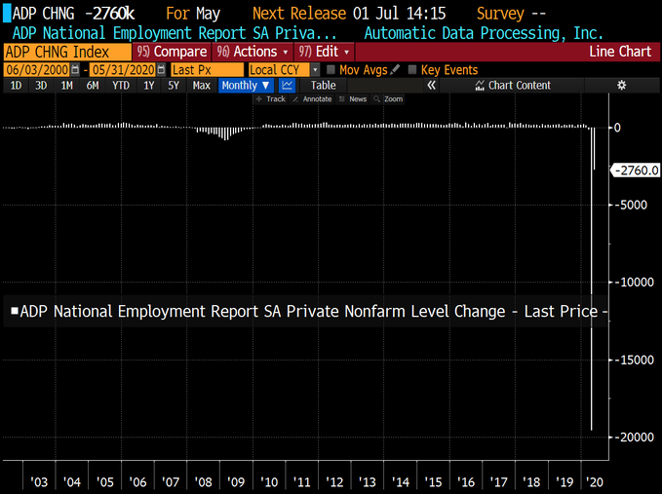Select the 1M range tab
The height and width of the screenshot is (494, 662).
66,86
